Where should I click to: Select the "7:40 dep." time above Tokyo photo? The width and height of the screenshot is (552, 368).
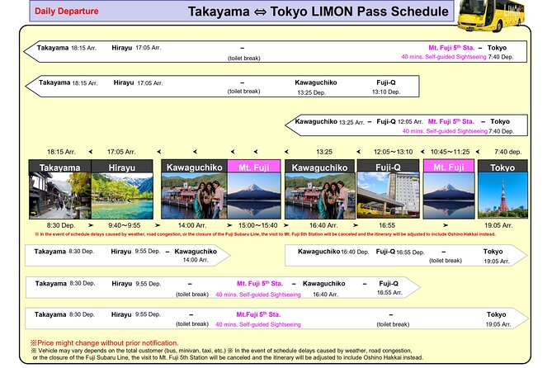pyautogui.click(x=507, y=152)
